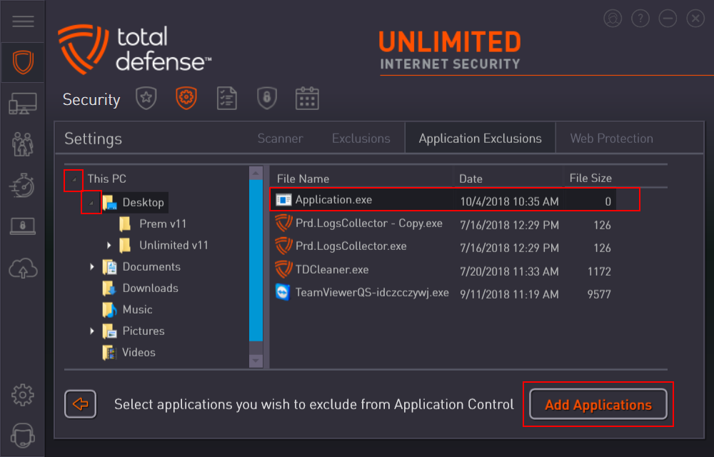Image resolution: width=714 pixels, height=457 pixels.
Task: Click the Application.exe file icon
Action: pyautogui.click(x=283, y=200)
